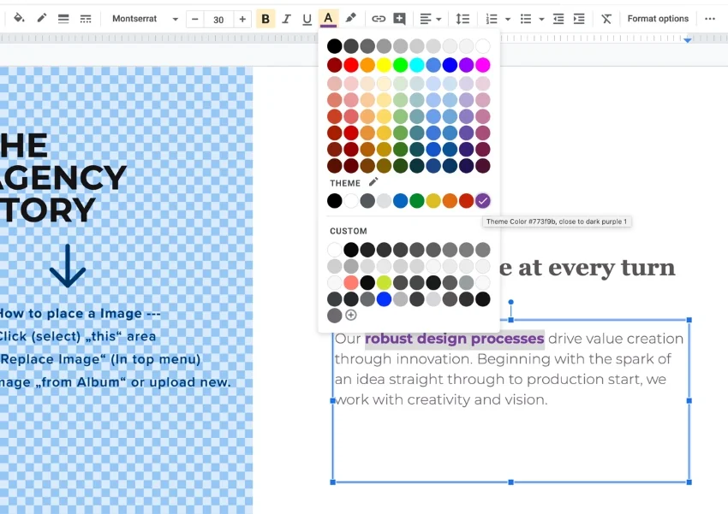
Task: Expand the bulleted list options dropdown
Action: tap(533, 18)
